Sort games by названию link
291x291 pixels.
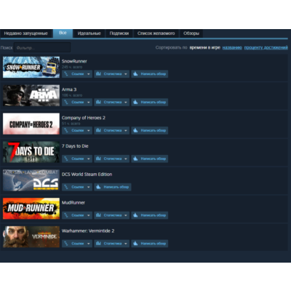232,47
